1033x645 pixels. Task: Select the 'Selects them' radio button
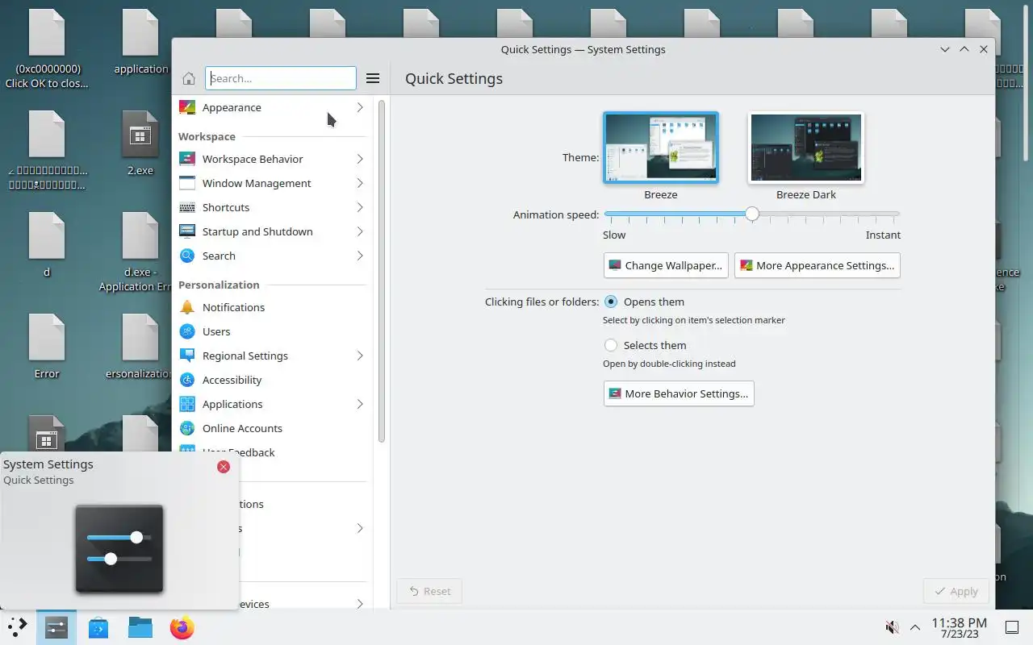[611, 345]
